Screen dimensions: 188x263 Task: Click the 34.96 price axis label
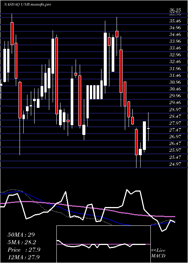click(x=175, y=28)
